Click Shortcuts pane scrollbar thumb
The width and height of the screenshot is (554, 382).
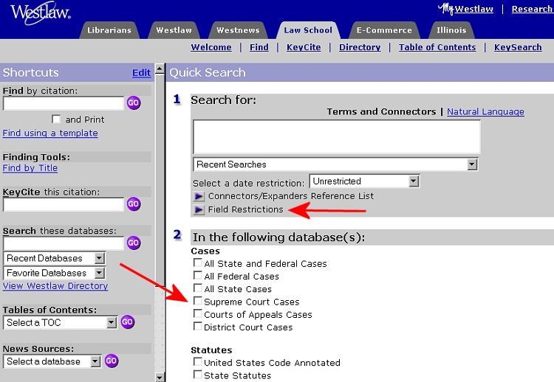160,180
